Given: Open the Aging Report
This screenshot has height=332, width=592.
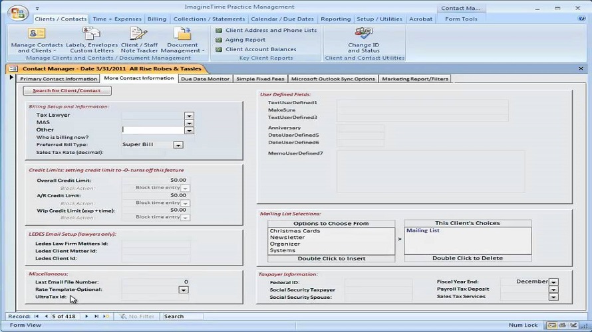Looking at the screenshot, I should tap(245, 40).
